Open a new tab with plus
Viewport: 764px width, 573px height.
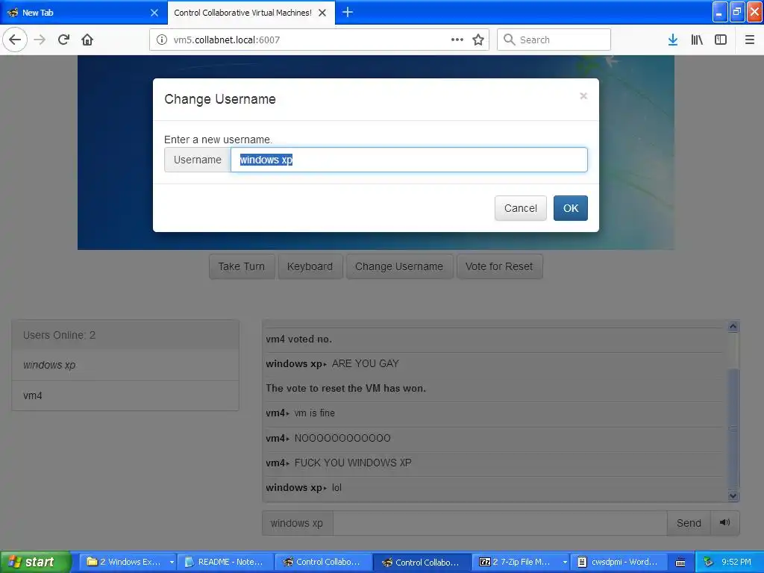(348, 12)
